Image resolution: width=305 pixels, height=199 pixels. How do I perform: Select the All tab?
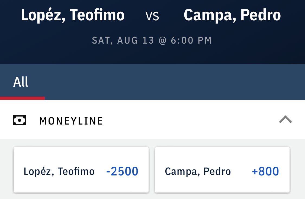[21, 82]
